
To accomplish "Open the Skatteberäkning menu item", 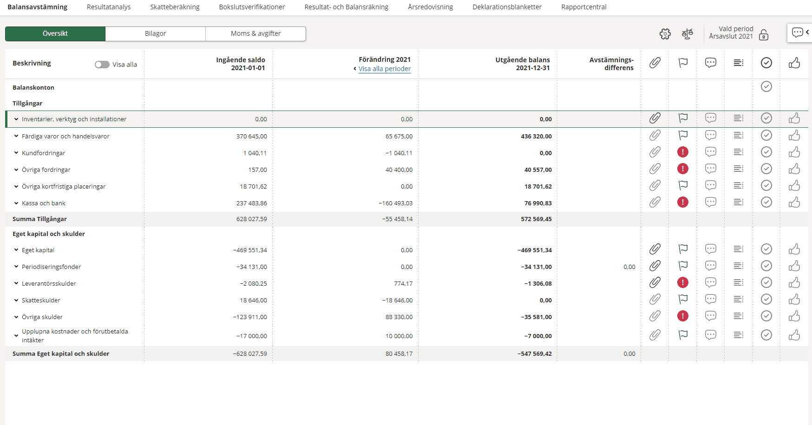I will [175, 7].
